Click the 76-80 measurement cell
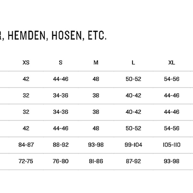Screen dimensions: 193x193 point(60,161)
